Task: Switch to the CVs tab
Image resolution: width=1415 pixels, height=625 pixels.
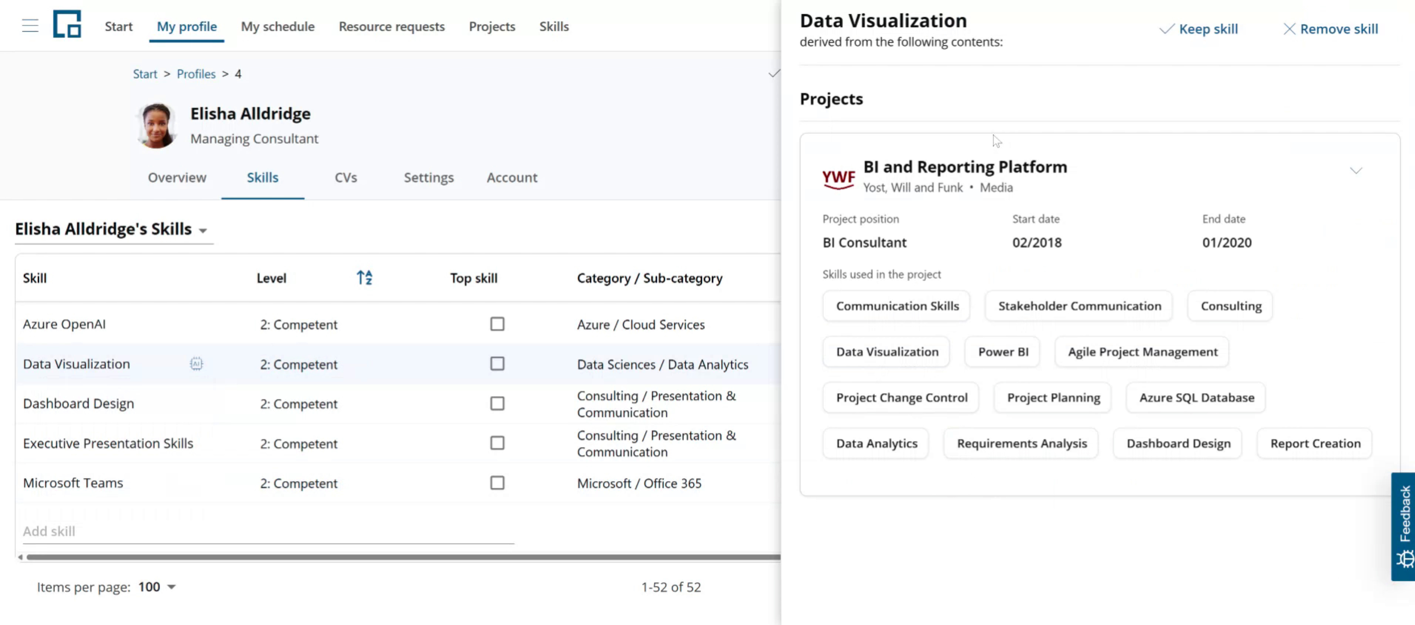Action: [346, 177]
